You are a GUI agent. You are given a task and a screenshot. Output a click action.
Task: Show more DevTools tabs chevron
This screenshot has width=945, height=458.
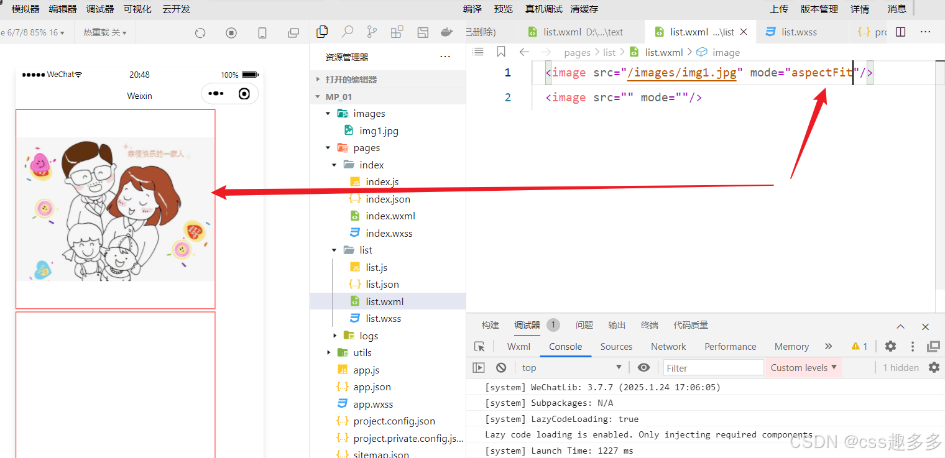[x=828, y=346]
